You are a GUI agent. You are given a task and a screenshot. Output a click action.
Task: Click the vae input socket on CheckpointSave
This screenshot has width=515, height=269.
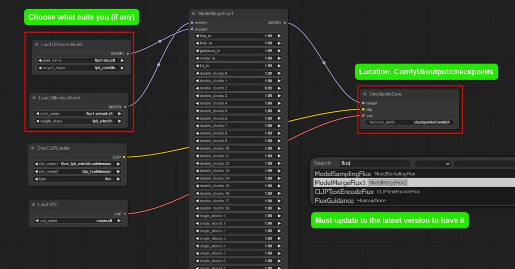(x=363, y=115)
